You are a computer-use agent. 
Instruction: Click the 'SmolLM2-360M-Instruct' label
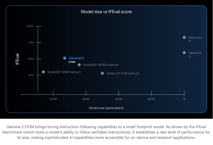tap(101, 65)
